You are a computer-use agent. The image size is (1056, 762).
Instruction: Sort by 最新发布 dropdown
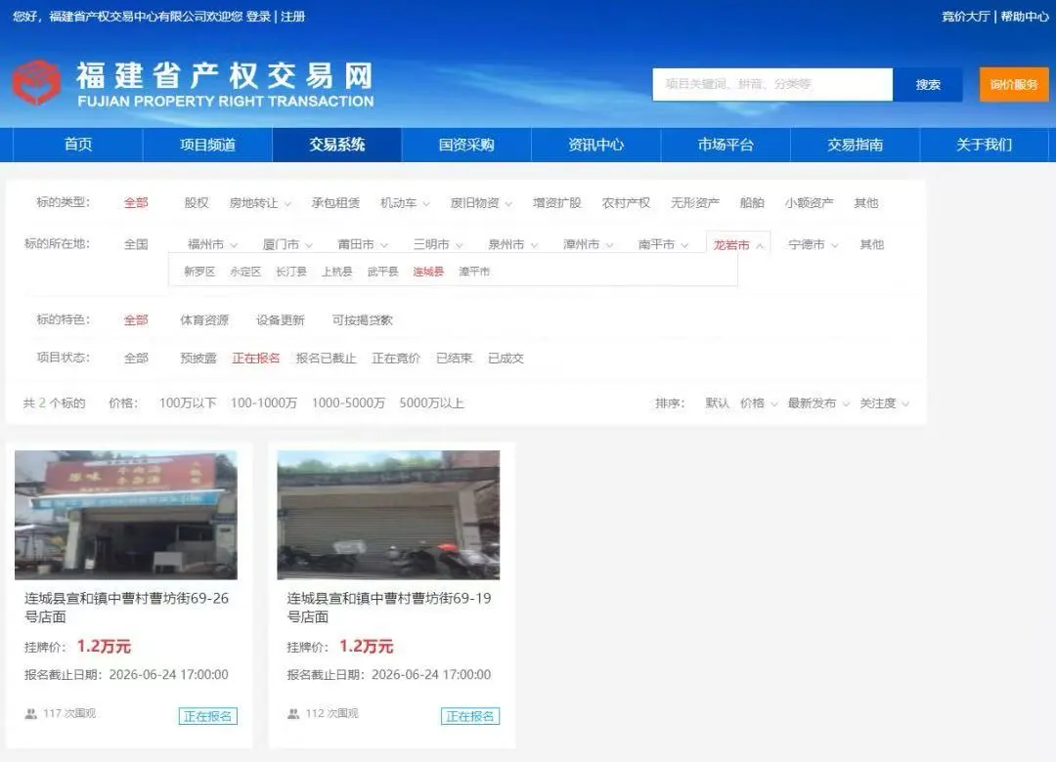tap(818, 403)
